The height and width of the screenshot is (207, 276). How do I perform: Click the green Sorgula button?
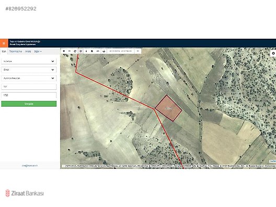29,104
